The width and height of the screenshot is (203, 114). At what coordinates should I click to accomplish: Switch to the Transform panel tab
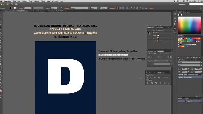(x=149, y=73)
